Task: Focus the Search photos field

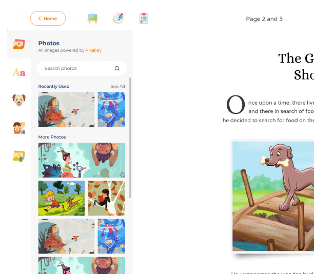Action: click(x=82, y=68)
